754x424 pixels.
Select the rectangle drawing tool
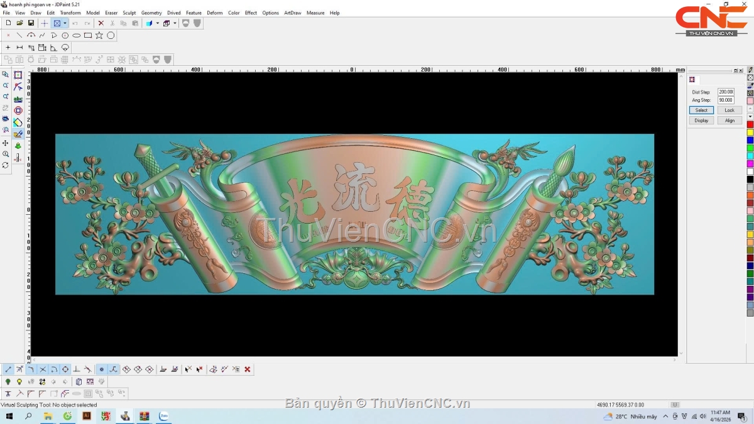[x=88, y=36]
